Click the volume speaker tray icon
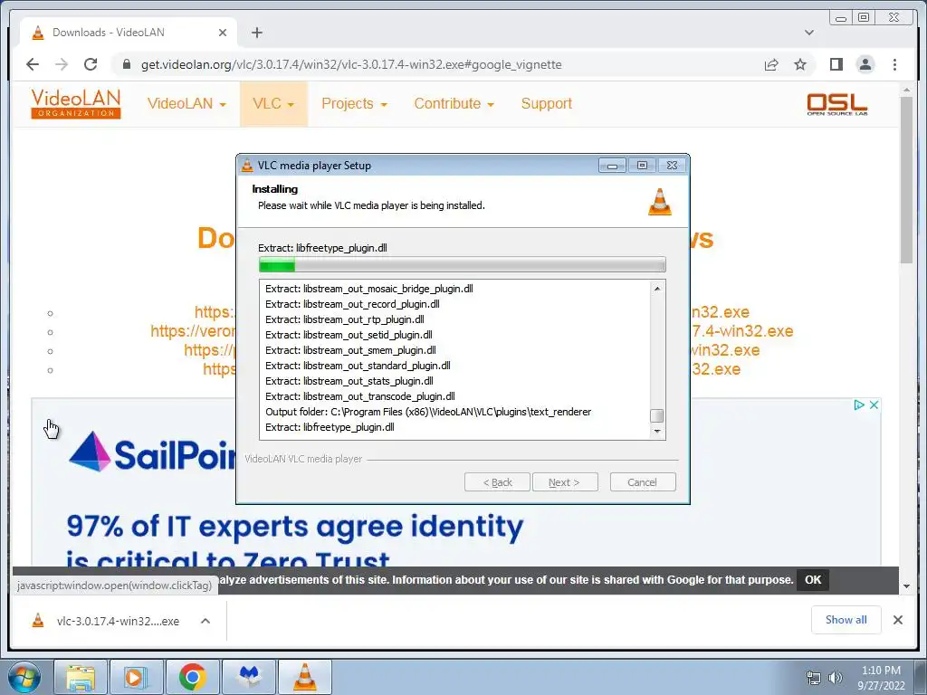The height and width of the screenshot is (695, 927). coord(835,678)
